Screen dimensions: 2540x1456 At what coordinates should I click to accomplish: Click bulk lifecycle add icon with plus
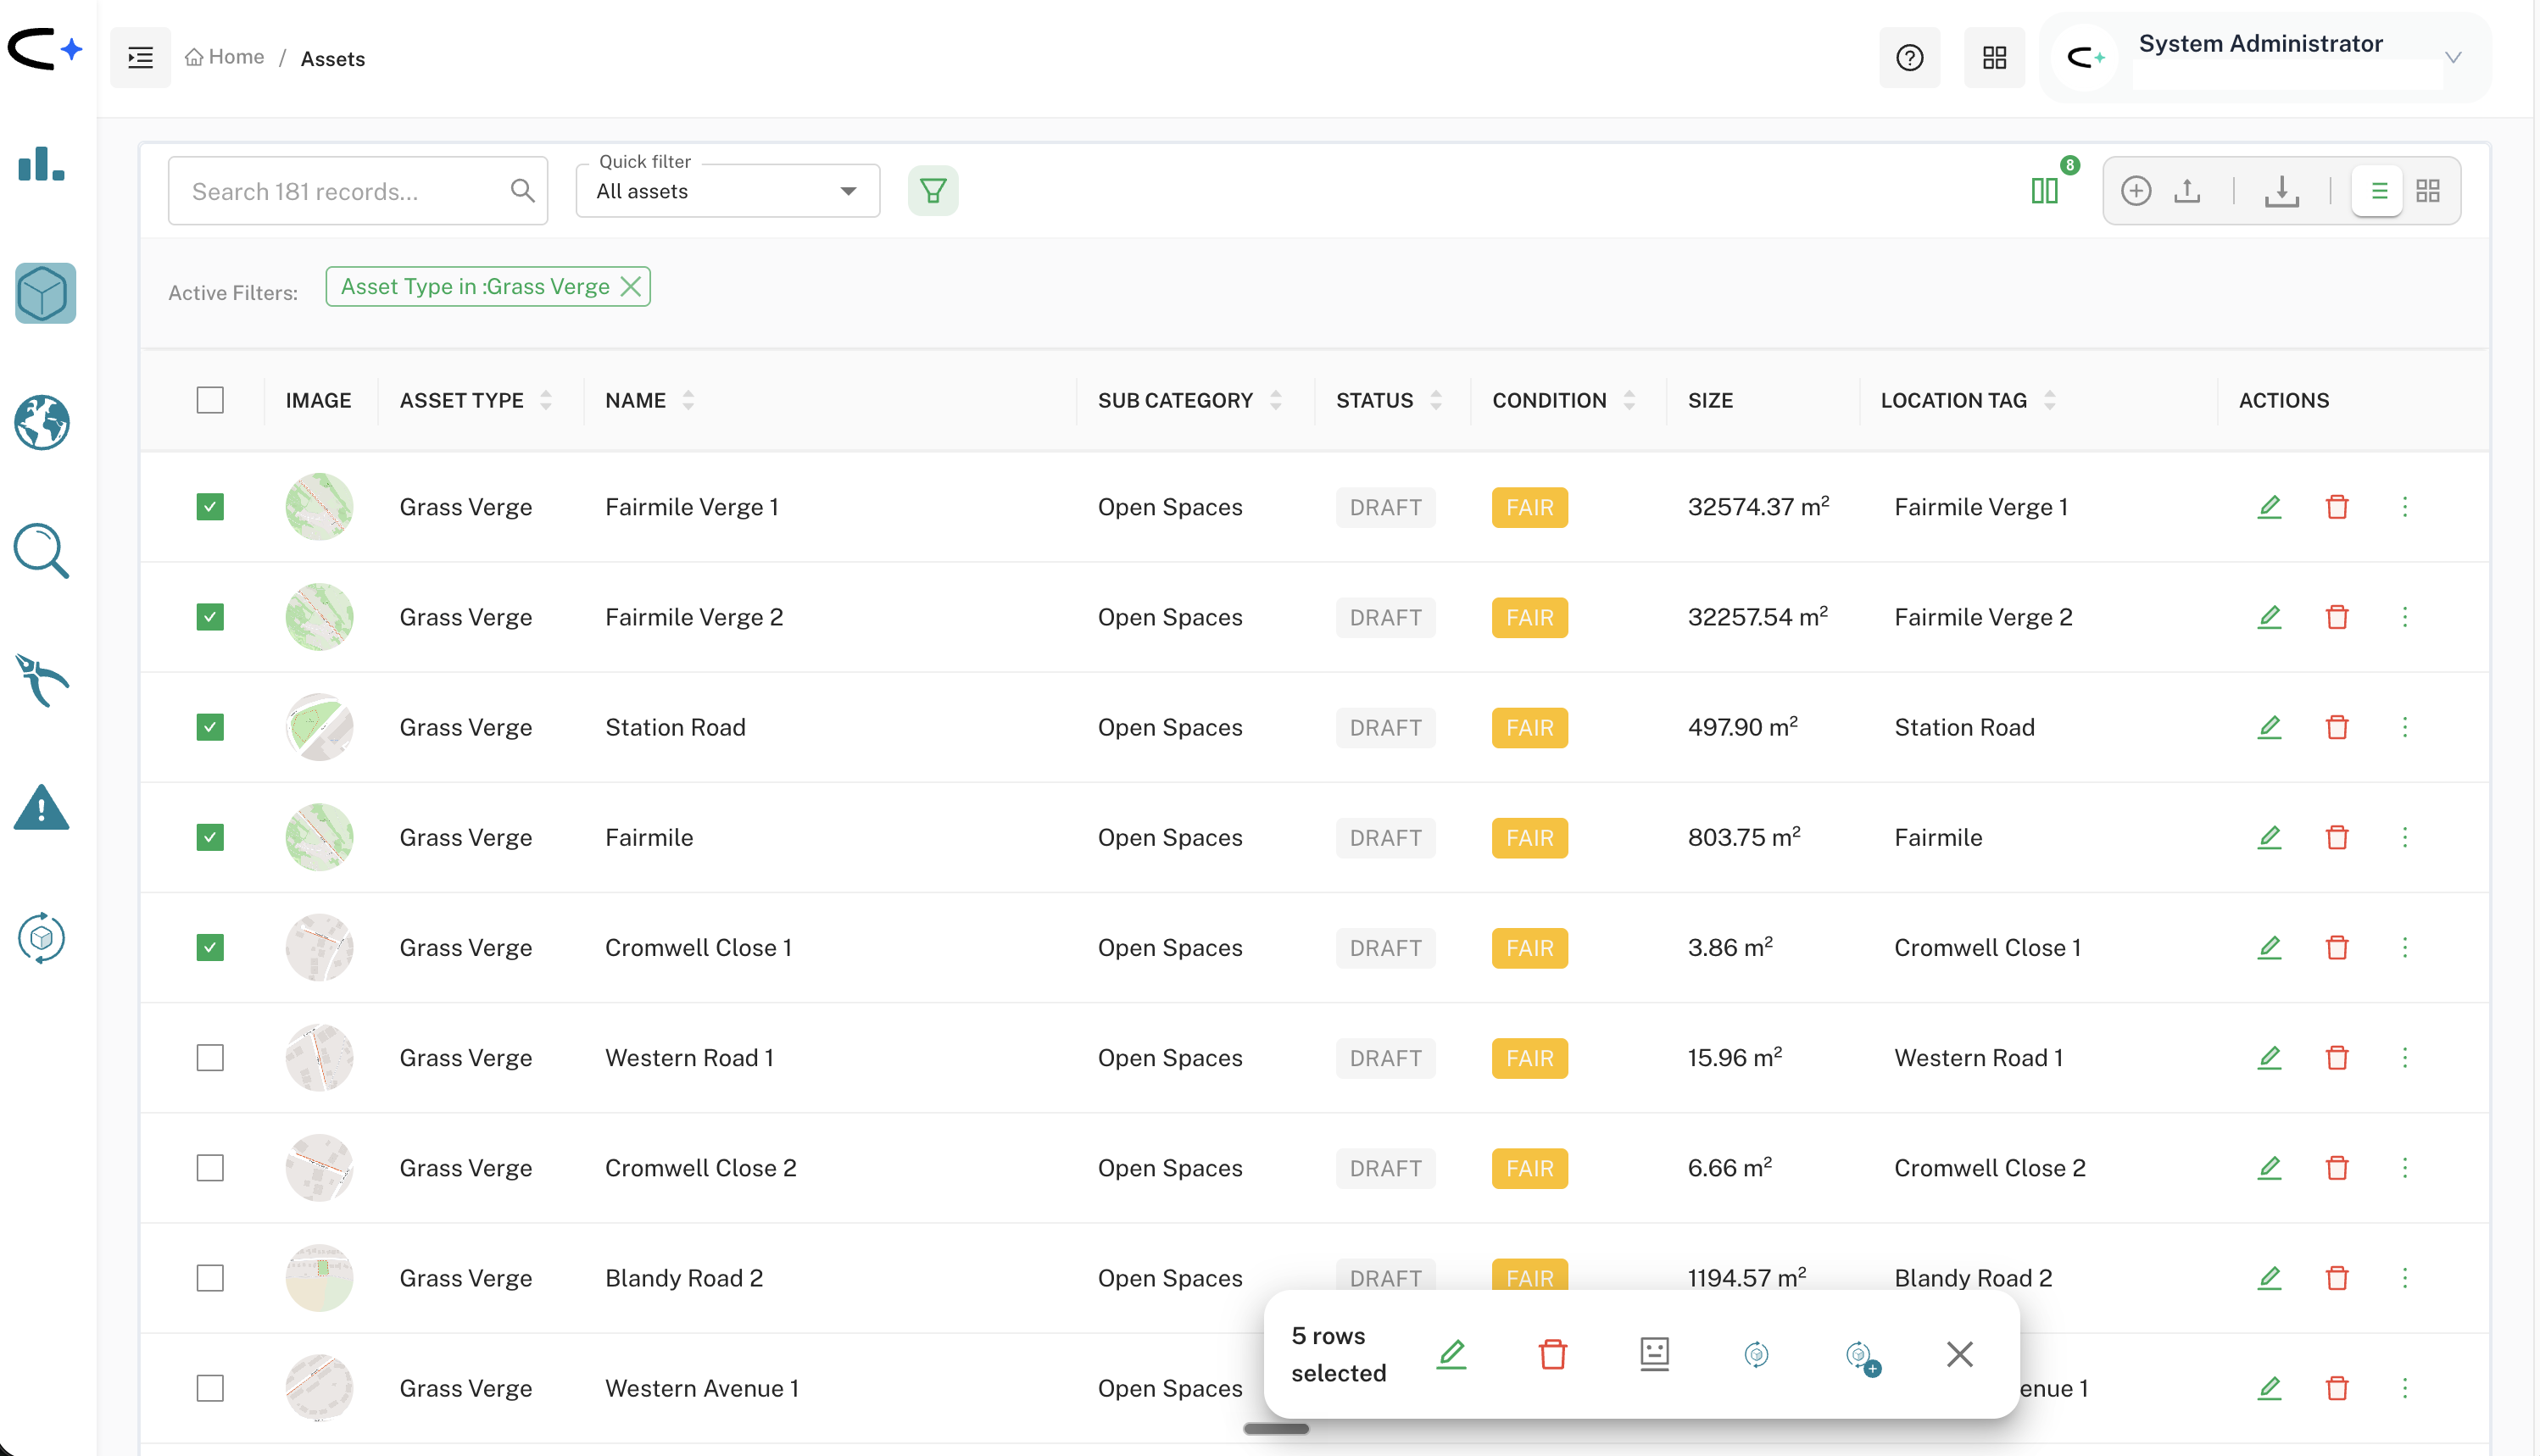click(x=1862, y=1357)
